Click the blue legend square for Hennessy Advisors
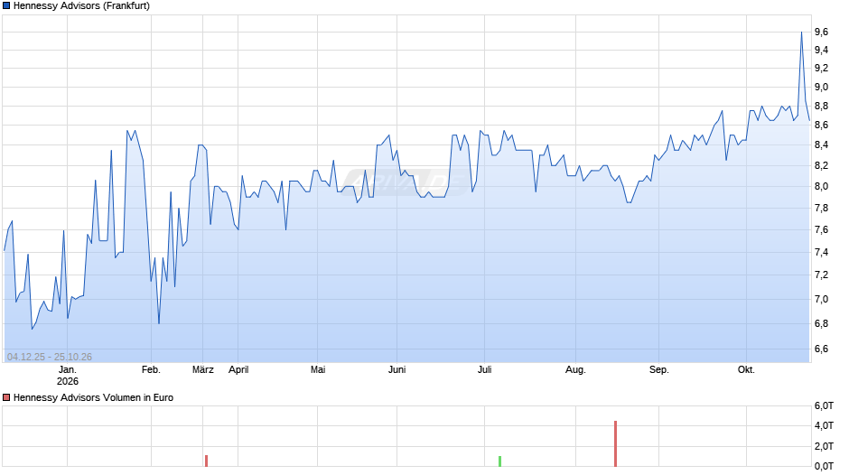849x475 pixels. pyautogui.click(x=6, y=6)
